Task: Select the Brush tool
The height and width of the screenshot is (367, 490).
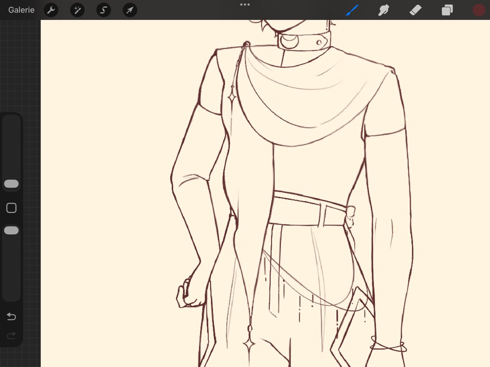Action: (352, 10)
